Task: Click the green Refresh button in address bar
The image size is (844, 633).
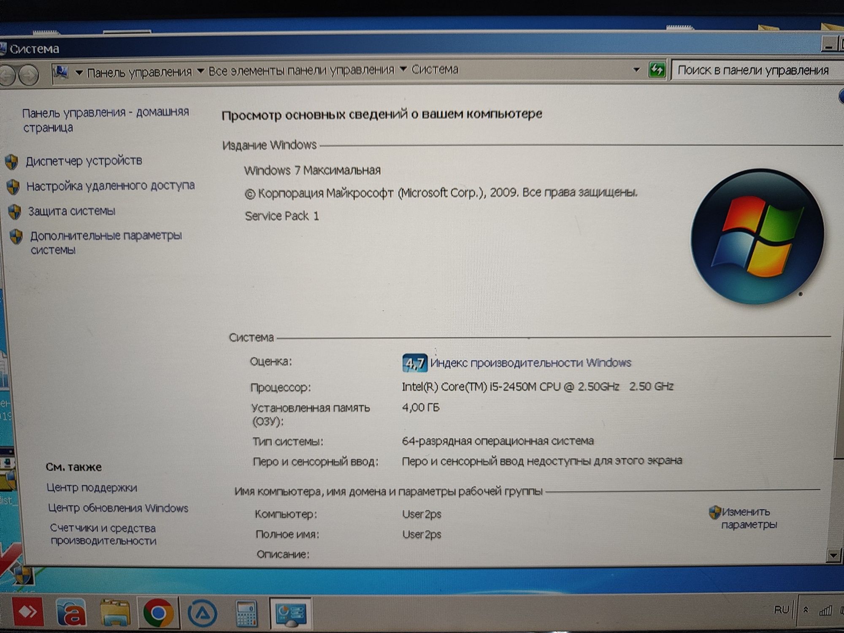Action: 657,70
